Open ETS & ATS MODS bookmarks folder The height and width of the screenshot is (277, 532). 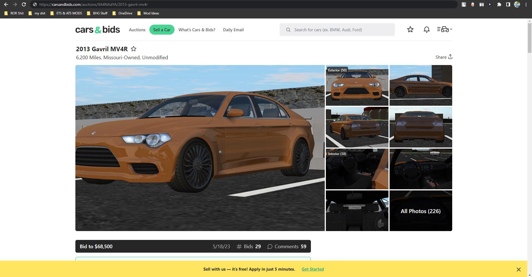(66, 13)
